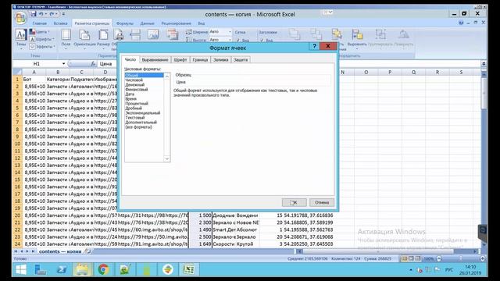Viewport: 500px width, 281px height.
Task: Click the Excel icon in the taskbar
Action: point(189,269)
